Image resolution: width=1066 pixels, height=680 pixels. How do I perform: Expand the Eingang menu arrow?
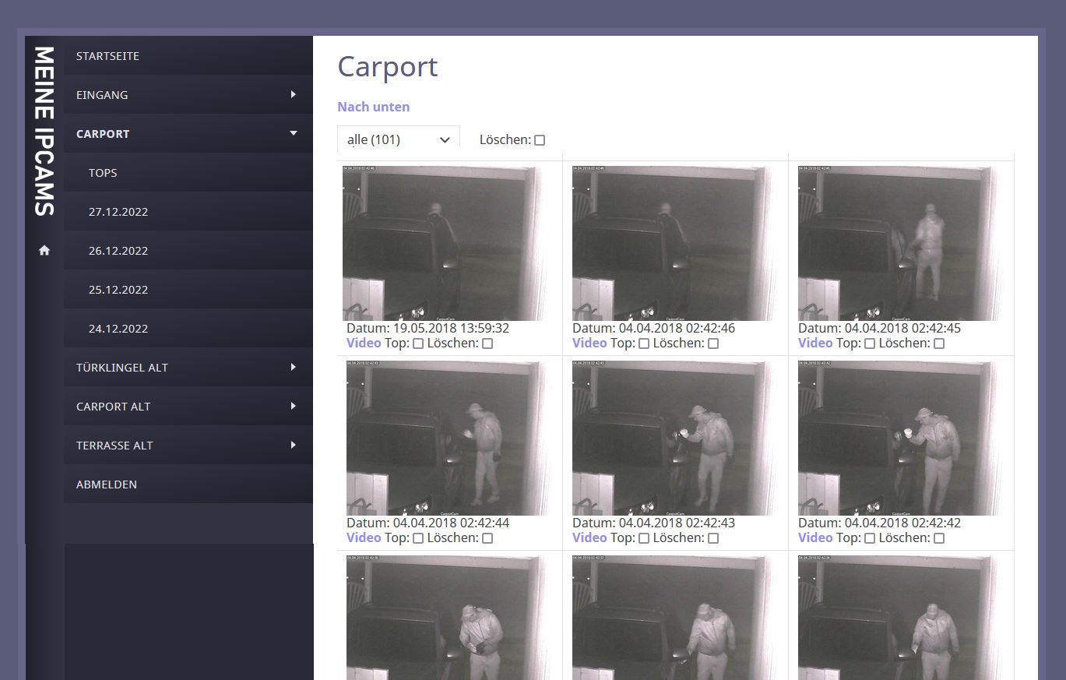point(294,94)
